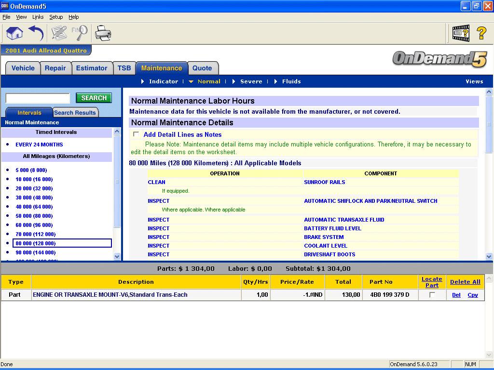The height and width of the screenshot is (370, 494).
Task: Click the part number 4B0 199 379 D cell
Action: click(390, 295)
